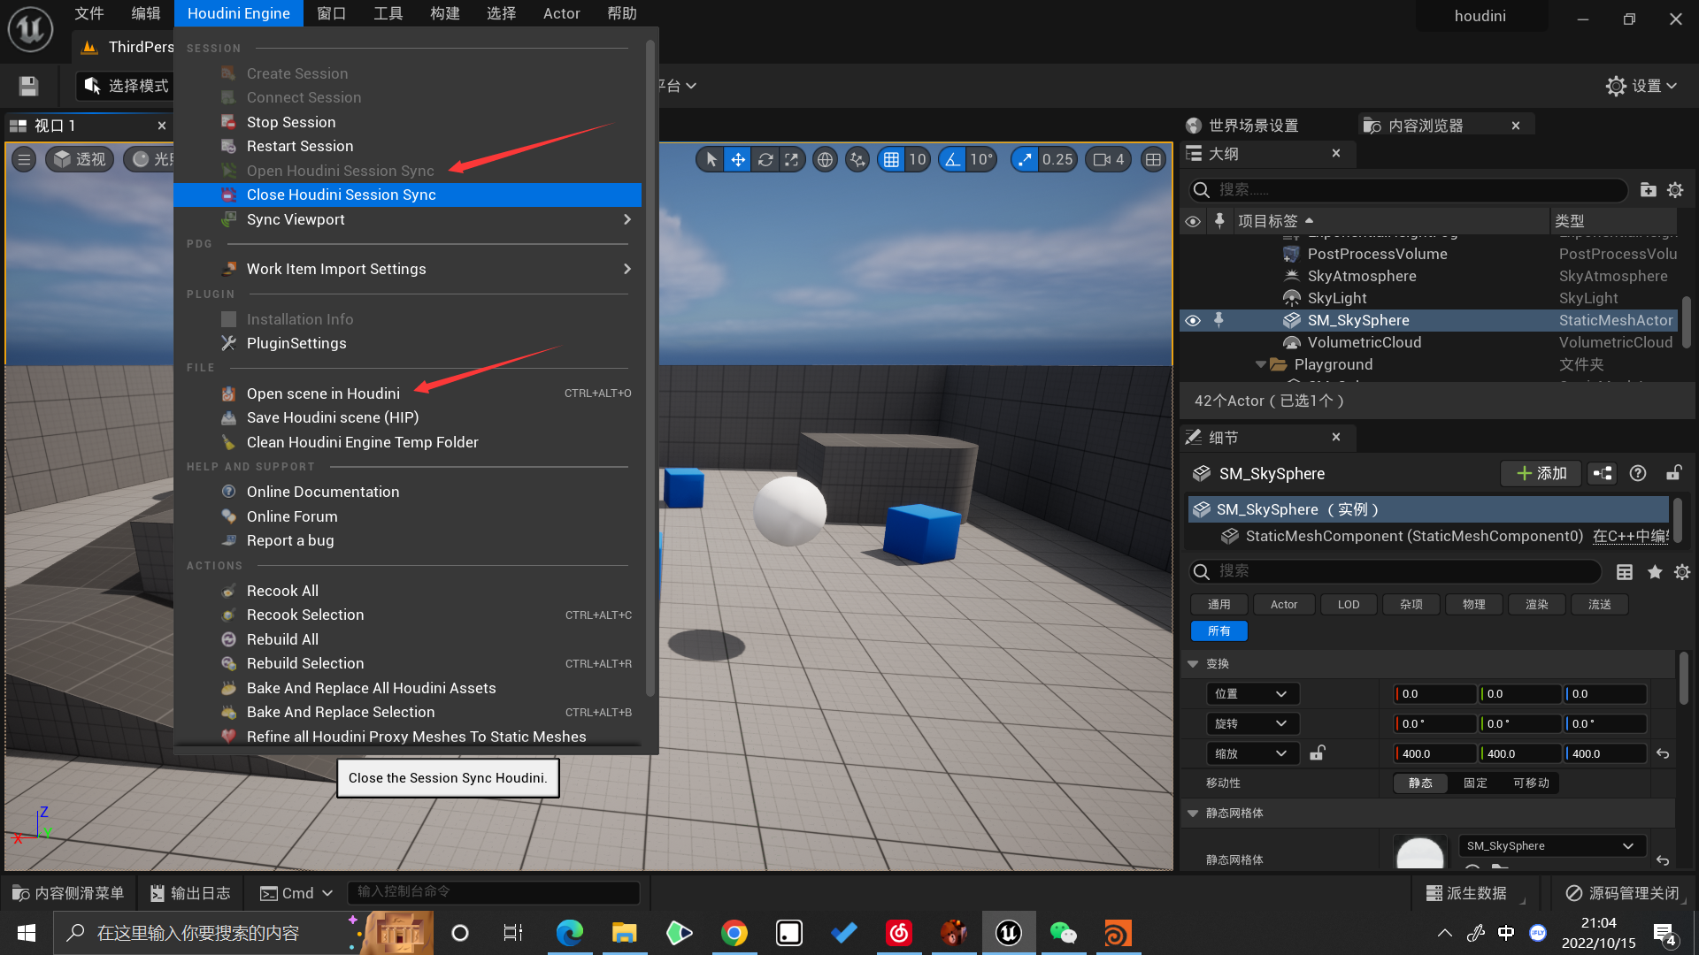Screen dimensions: 1699x955
Task: Click the save floppy disk icon
Action: click(28, 86)
